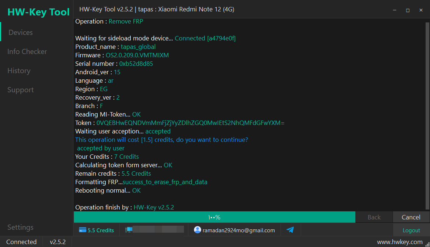Click the Android_ver 15 line
Viewport: 430px width, 247px height.
click(x=98, y=72)
